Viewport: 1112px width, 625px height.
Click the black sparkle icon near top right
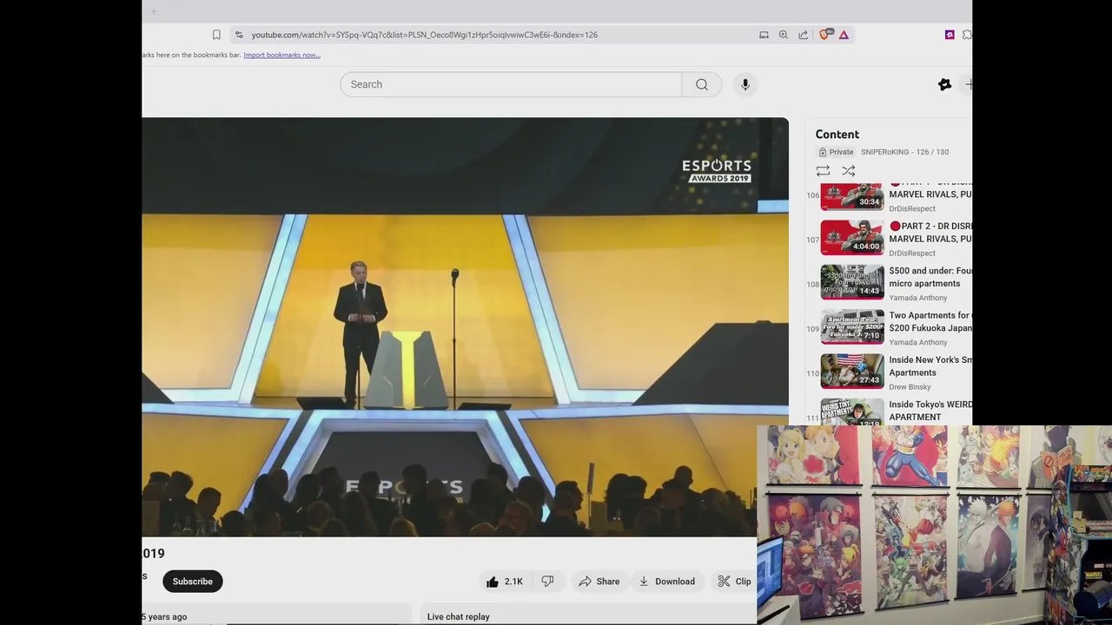click(944, 84)
